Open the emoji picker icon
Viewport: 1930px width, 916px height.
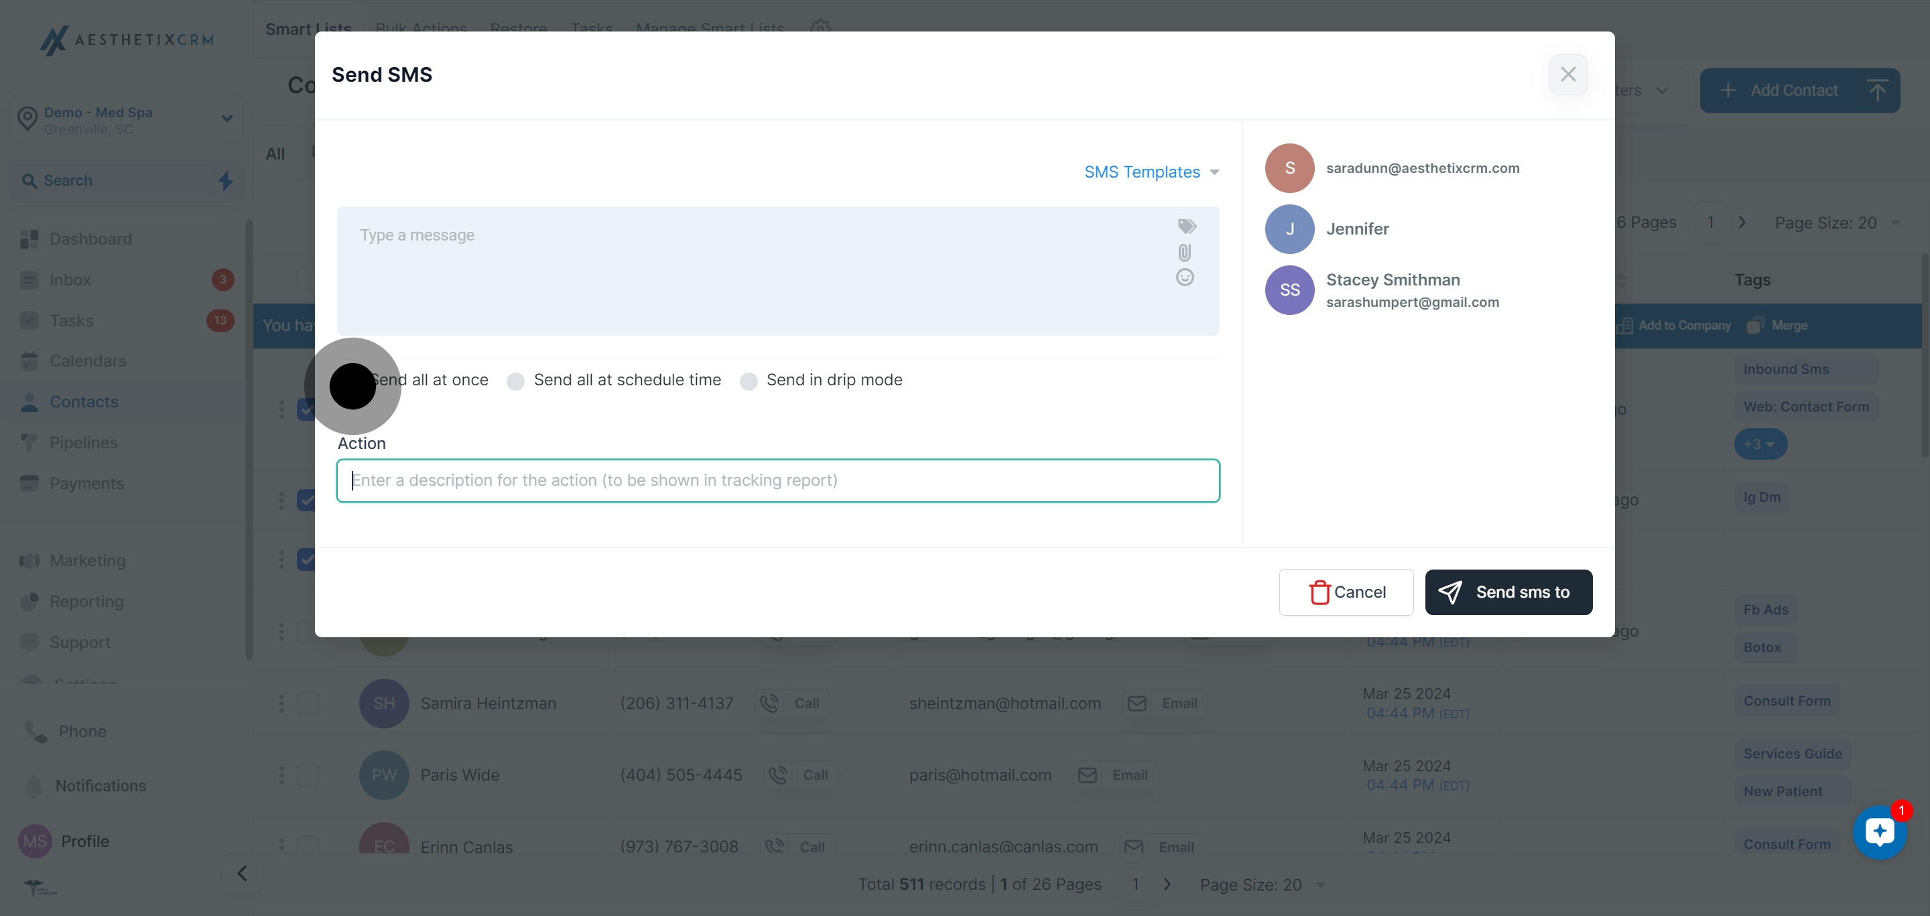tap(1185, 278)
